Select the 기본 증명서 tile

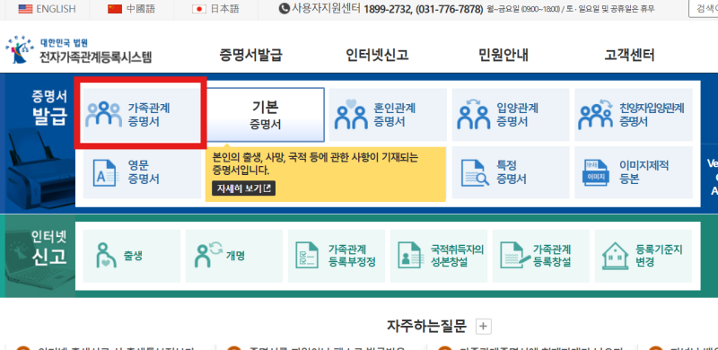[x=266, y=115]
